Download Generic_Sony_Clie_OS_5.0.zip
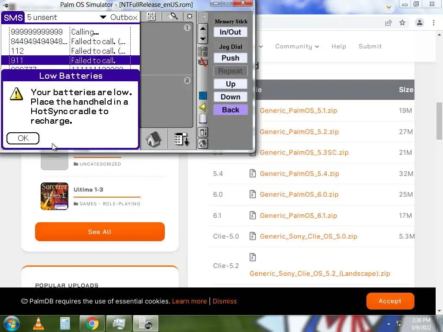Screen dimensions: 443x332 [x=308, y=236]
